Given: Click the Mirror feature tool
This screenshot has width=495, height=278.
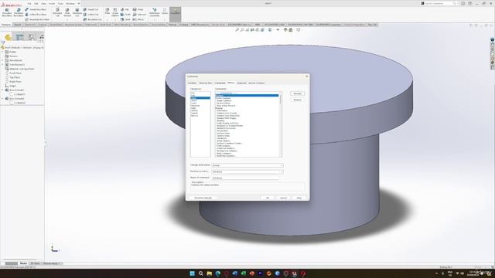Looking at the screenshot, I should pos(138,19).
